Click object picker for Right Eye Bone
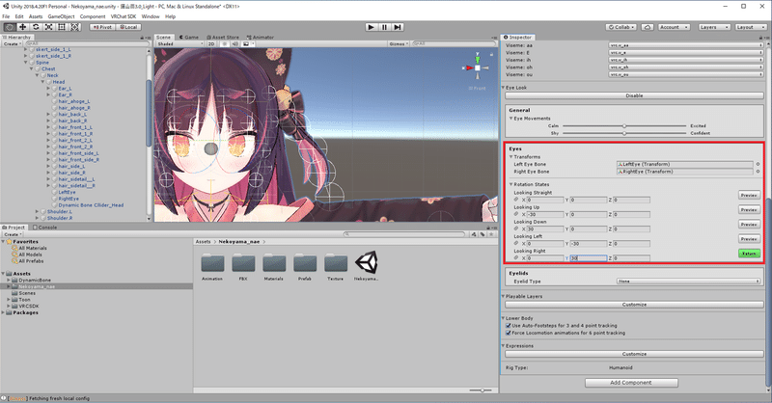Viewport: 772px width, 403px height. (758, 172)
